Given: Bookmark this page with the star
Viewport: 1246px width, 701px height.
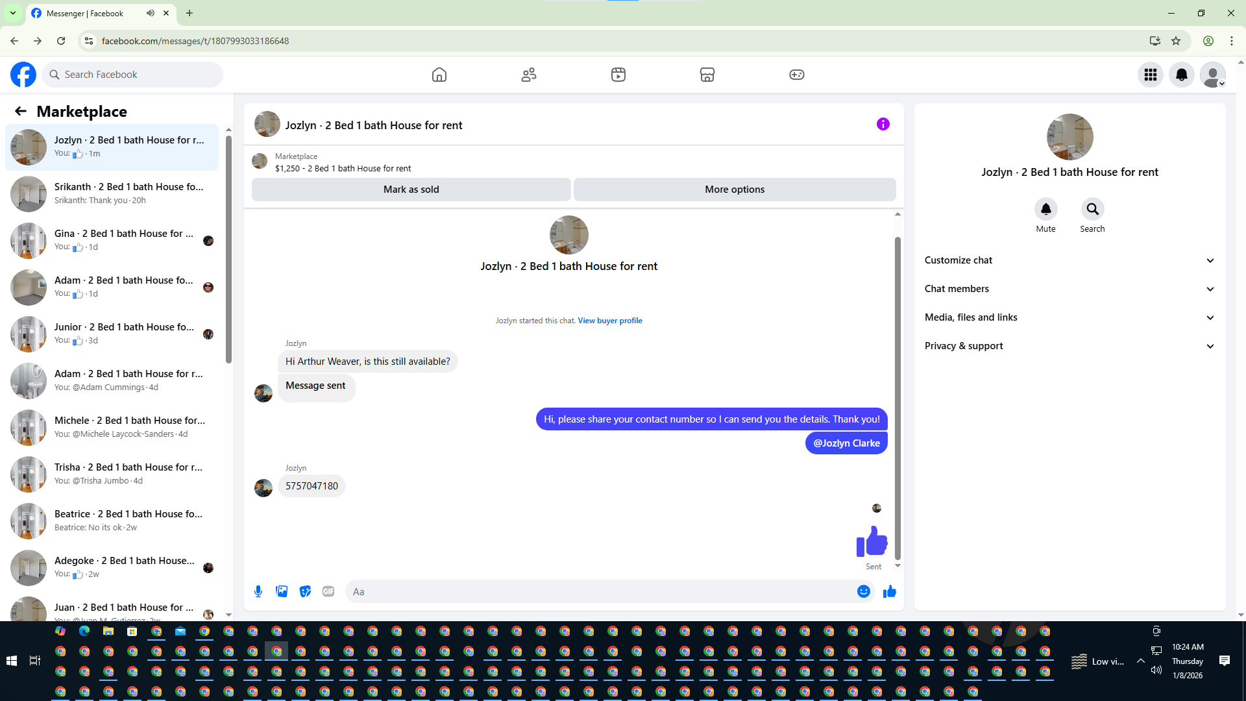Looking at the screenshot, I should pos(1176,41).
